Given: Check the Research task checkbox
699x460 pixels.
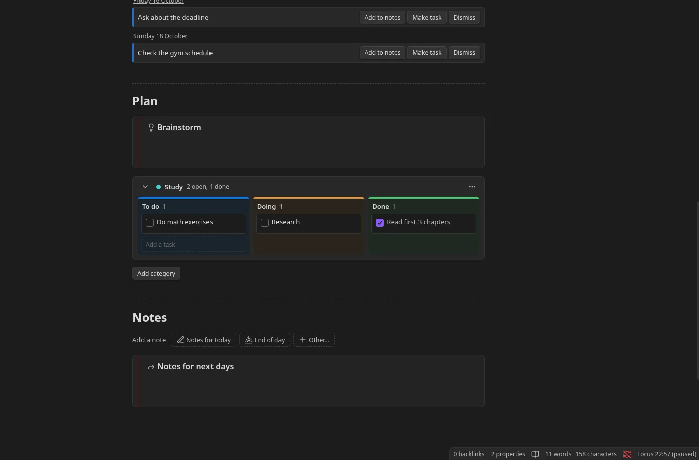Looking at the screenshot, I should 265,223.
